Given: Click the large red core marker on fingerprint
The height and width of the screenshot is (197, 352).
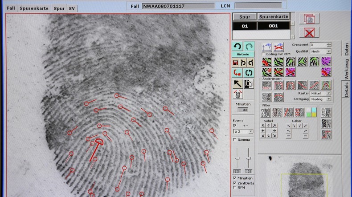Looking at the screenshot, I should (x=97, y=150).
